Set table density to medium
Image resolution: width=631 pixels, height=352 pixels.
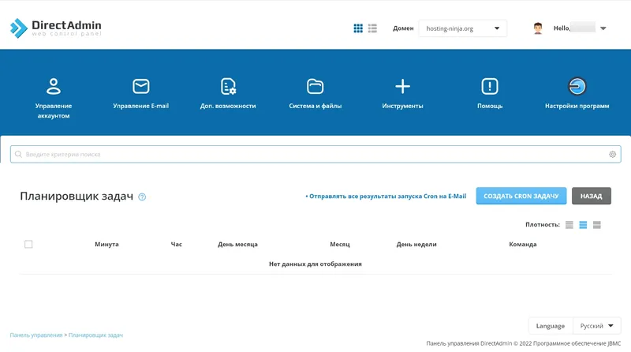point(583,225)
